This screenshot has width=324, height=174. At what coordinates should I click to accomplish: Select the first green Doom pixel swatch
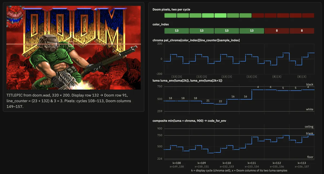[170, 16]
